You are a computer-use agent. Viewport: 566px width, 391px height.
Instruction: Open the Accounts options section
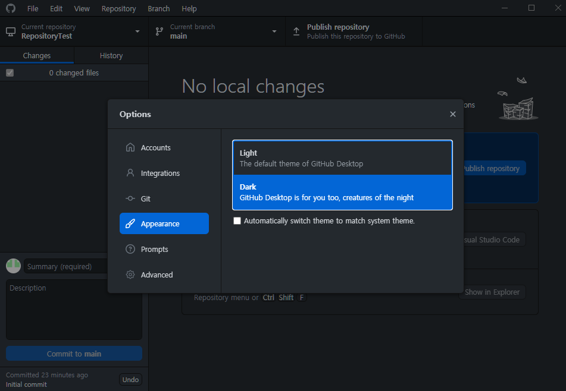point(164,147)
